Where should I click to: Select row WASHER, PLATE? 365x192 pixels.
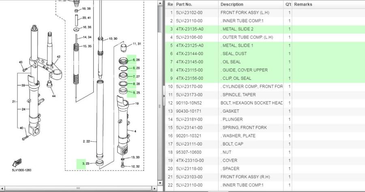click(x=265, y=136)
